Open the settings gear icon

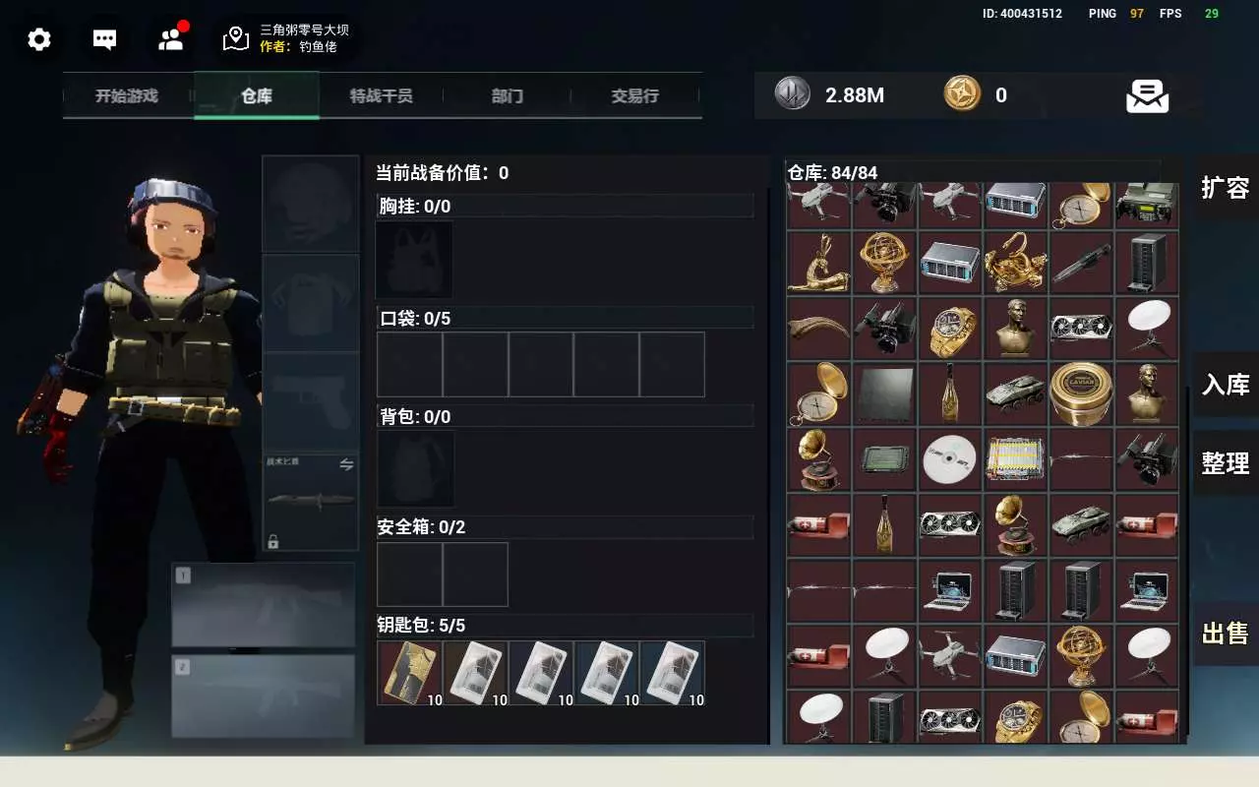[x=39, y=39]
